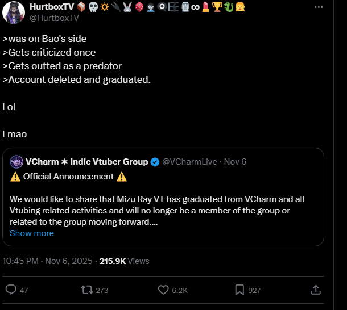Click the @VCharmLive handle
This screenshot has width=347, height=310.
click(189, 162)
